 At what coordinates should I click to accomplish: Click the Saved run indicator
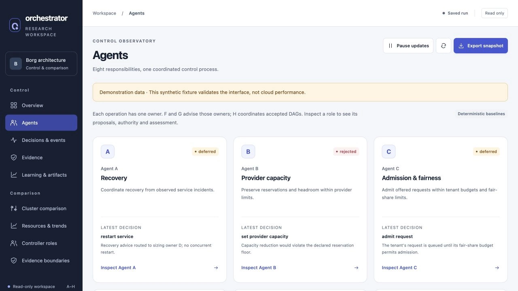click(455, 13)
